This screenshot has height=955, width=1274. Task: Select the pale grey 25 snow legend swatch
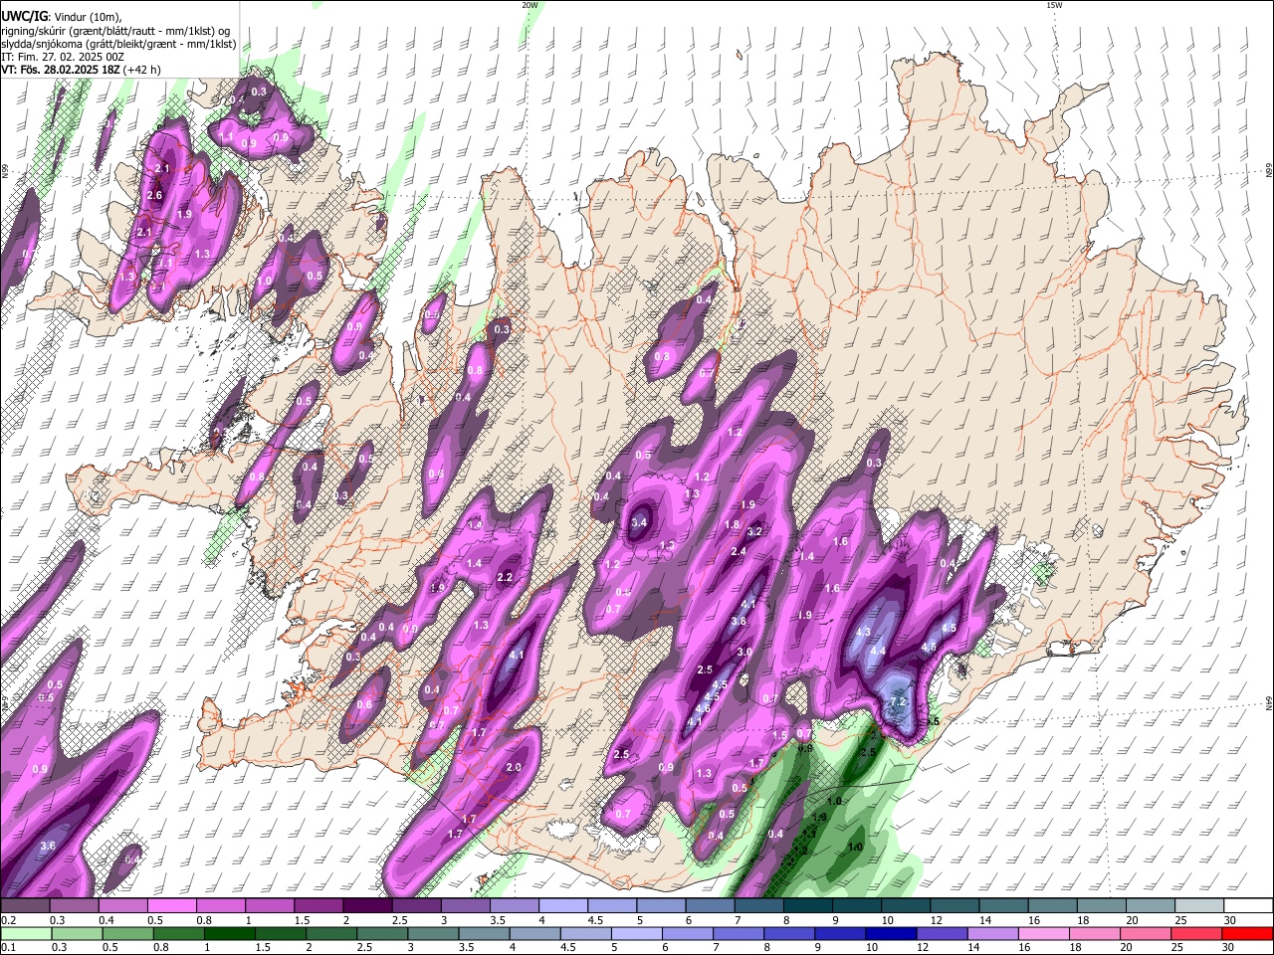tap(1198, 905)
